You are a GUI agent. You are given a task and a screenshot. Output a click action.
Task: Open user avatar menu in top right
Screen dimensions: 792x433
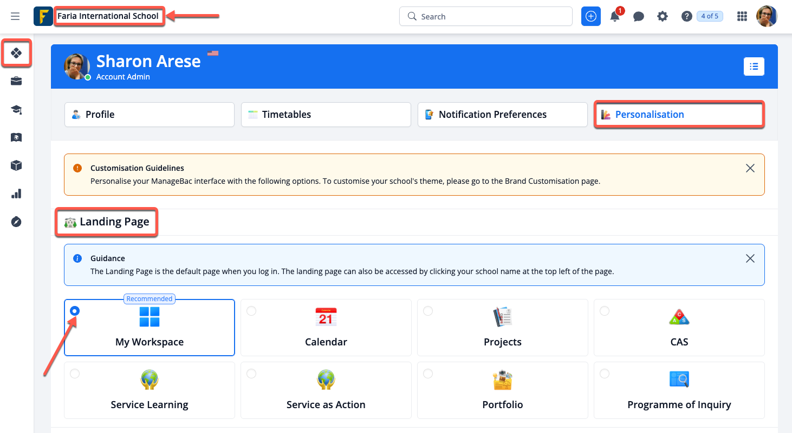coord(767,16)
